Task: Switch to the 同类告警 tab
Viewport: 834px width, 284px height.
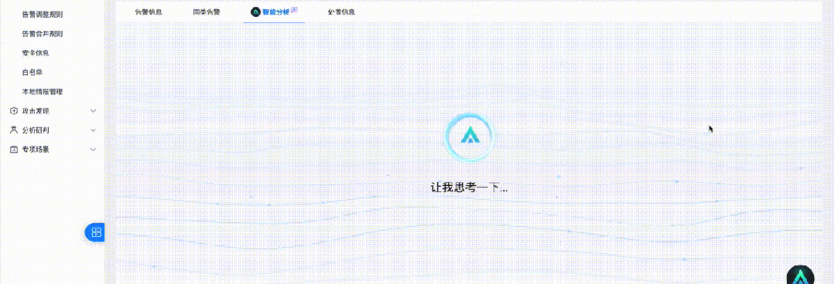Action: [207, 12]
